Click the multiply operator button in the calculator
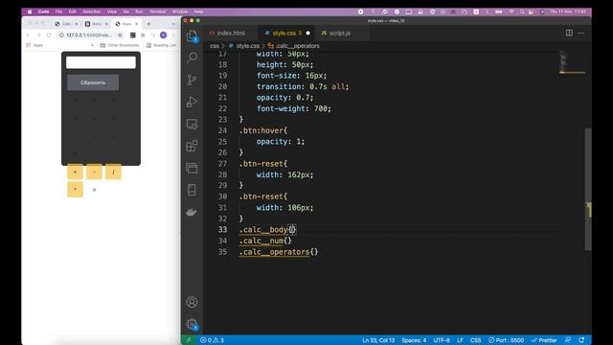Screen dimensions: 613x345 tap(75, 190)
